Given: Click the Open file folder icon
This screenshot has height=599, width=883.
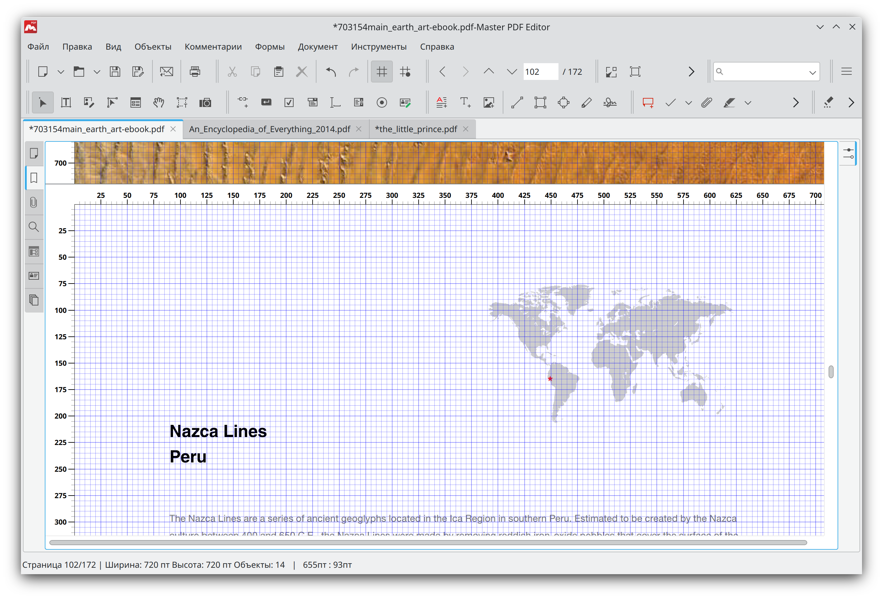Looking at the screenshot, I should coord(79,72).
